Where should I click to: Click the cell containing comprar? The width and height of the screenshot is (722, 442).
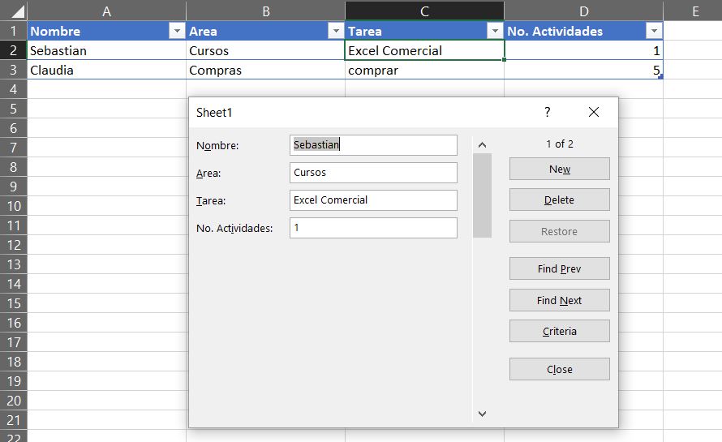pyautogui.click(x=424, y=70)
